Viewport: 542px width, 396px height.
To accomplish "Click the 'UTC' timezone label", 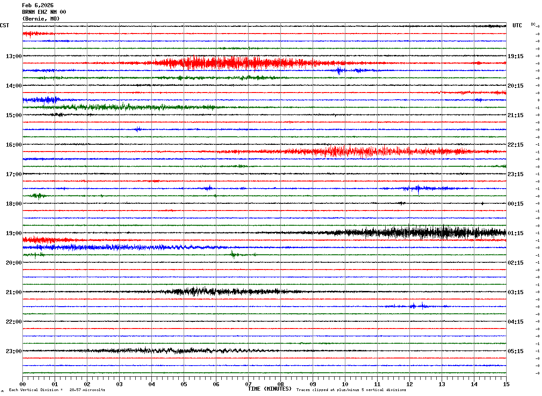I will click(x=517, y=25).
